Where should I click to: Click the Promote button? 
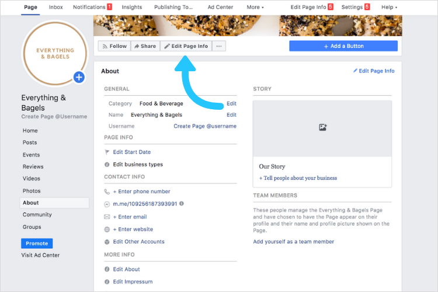click(37, 244)
